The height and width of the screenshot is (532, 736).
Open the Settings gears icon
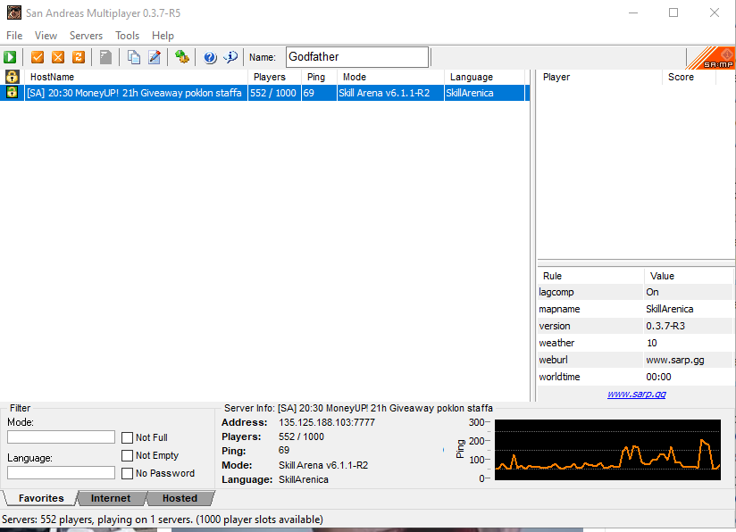[x=182, y=57]
